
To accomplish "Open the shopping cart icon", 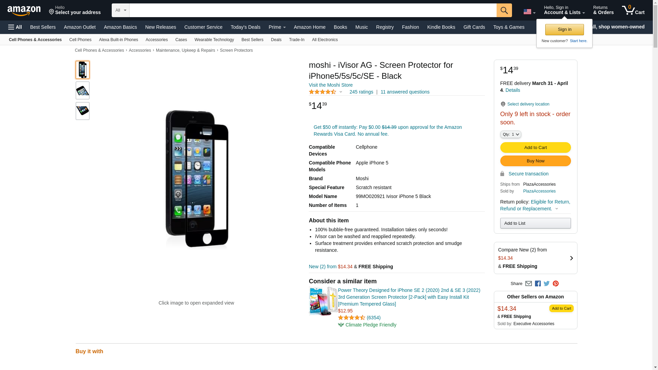I will pyautogui.click(x=633, y=10).
